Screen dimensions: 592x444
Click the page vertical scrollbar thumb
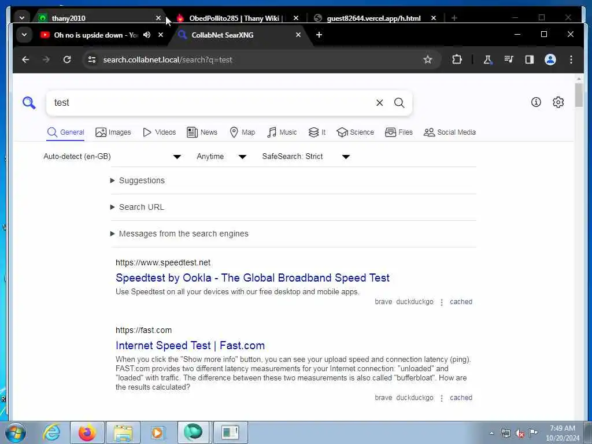578,95
